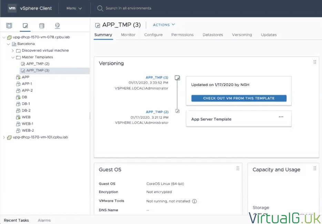Click the vCenter icon for upg-dhcp-1570-vm-101.cpbu.lab
Screen dimensions: 322x224
pos(9,137)
